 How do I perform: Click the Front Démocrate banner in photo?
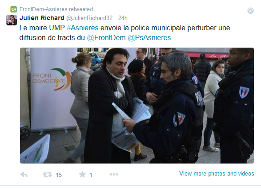52,88
